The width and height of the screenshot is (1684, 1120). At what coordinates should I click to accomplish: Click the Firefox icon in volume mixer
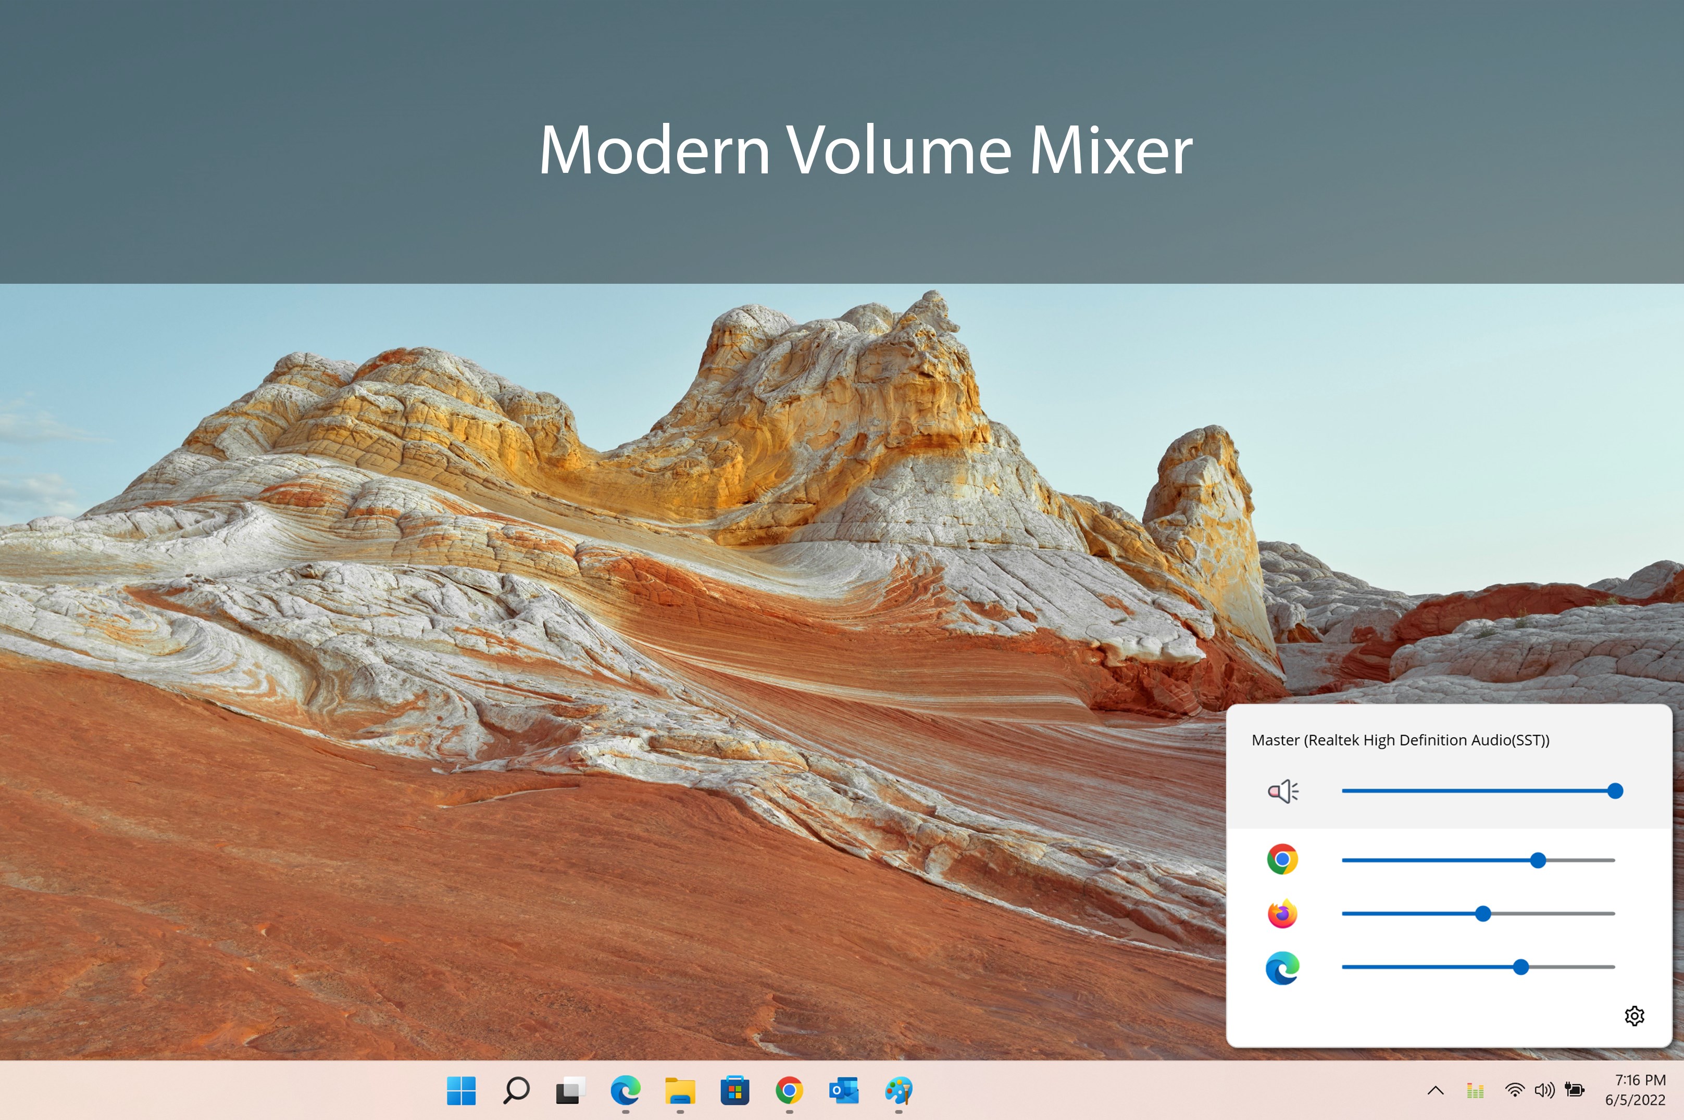click(x=1282, y=914)
